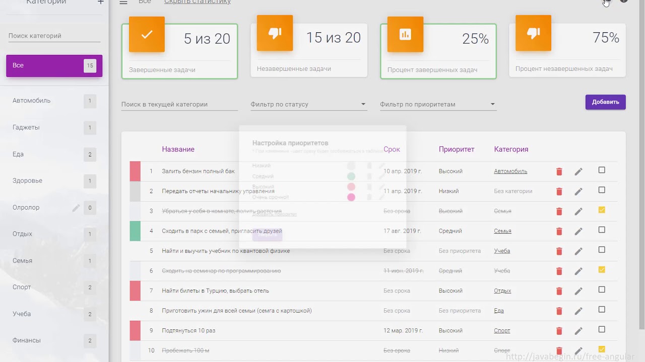
Task: Delete task 'Найти билеты в Турцию'
Action: 559,291
